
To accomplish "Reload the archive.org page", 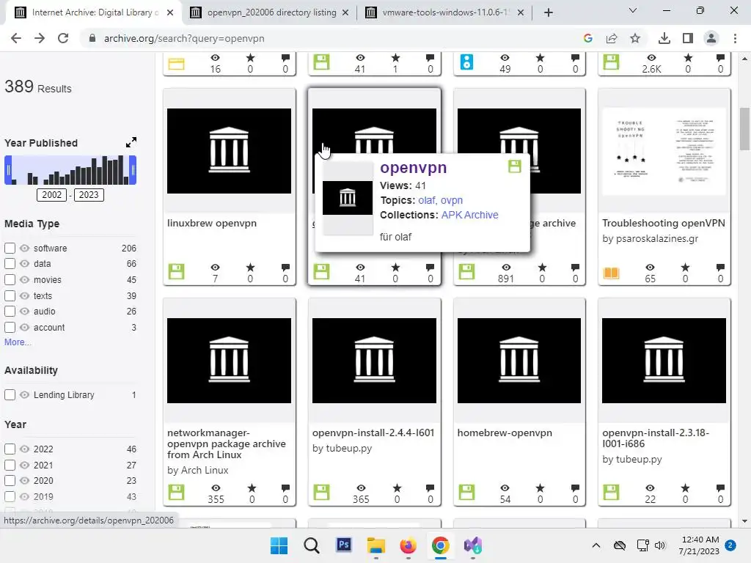I will (63, 38).
